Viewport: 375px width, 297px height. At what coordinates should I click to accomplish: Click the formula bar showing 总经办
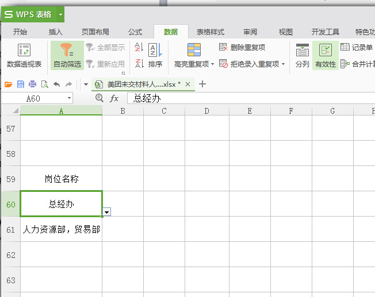(251, 98)
